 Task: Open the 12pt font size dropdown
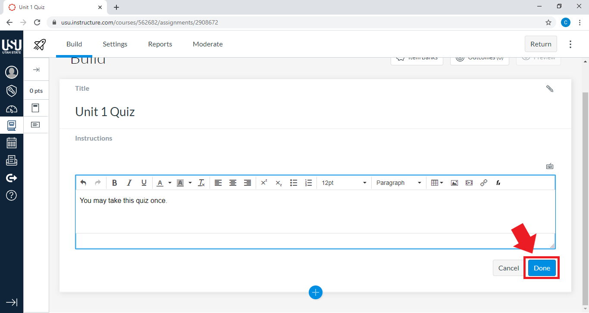click(344, 183)
